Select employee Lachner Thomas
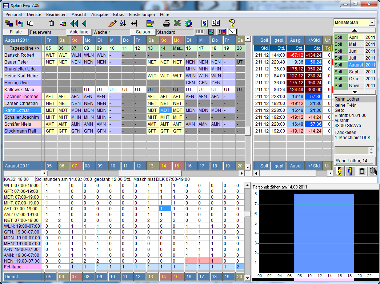 (x=22, y=96)
